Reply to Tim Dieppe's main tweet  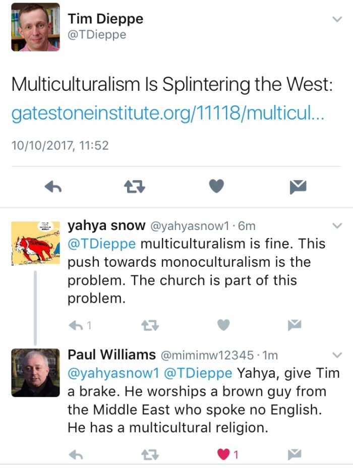[53, 187]
